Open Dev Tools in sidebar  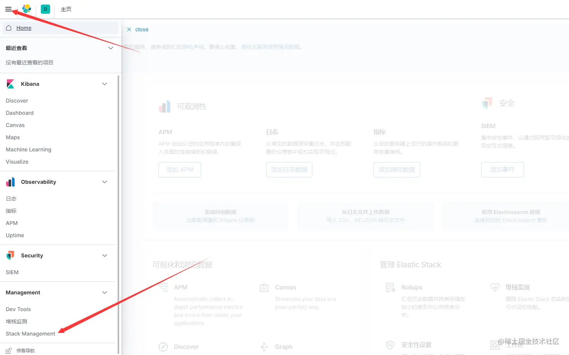18,309
